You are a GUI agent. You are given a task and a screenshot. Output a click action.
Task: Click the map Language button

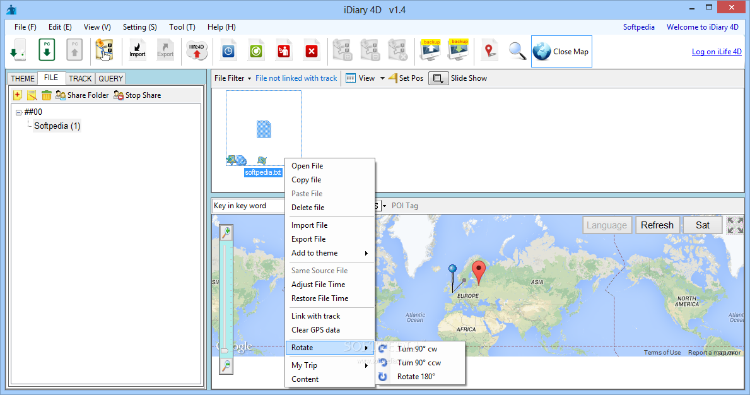click(607, 225)
